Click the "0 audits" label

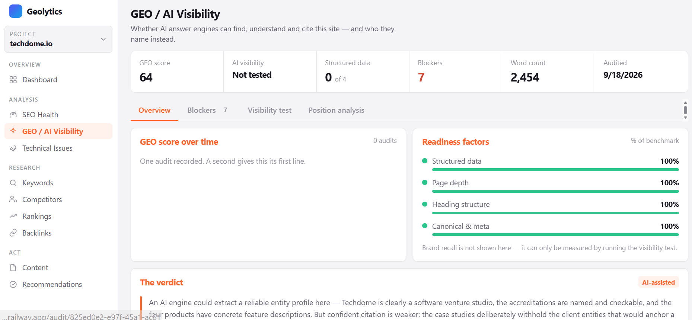click(x=385, y=141)
